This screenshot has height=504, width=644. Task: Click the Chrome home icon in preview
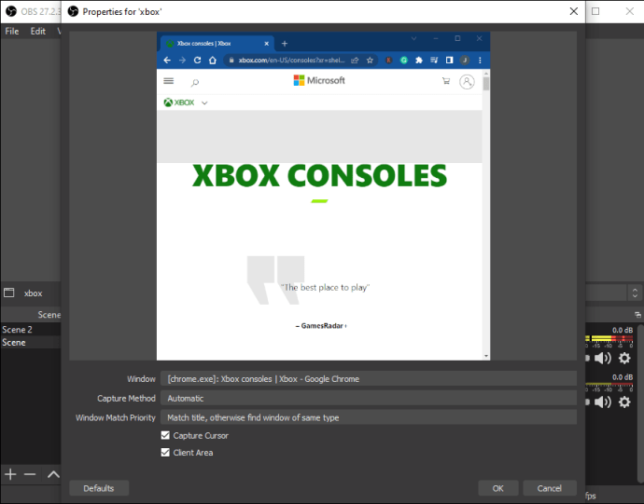click(x=213, y=61)
